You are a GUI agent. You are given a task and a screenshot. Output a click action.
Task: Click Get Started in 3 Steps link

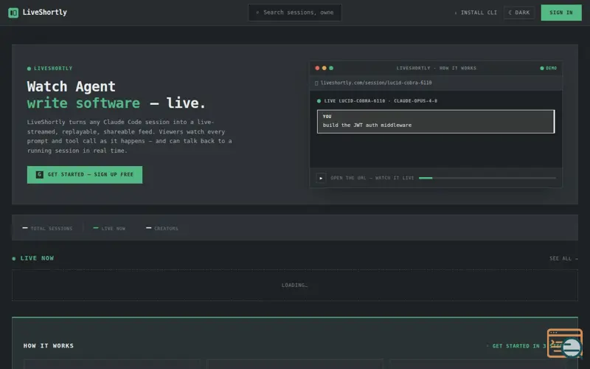point(525,345)
